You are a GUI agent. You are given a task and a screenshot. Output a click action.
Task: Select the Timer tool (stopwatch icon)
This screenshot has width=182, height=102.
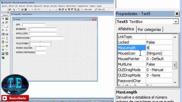pyautogui.click(x=3, y=42)
